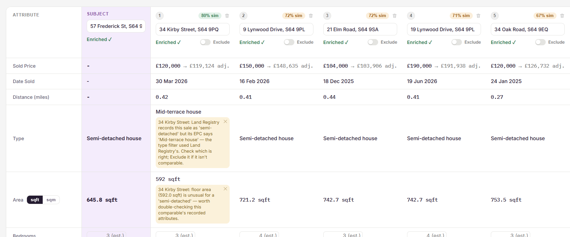
Task: Edit address field 34 Oak Road, S64 9EQ
Action: coord(528,30)
